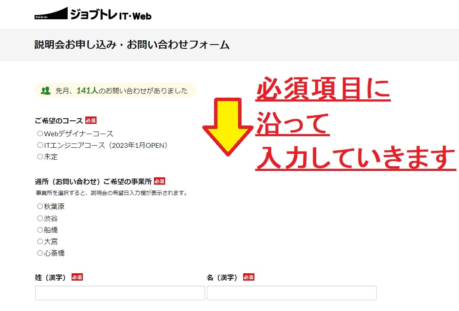Click the 説明会お申し込み・お問い合わせフォーム page heading
Screen dimensions: 459x311
132,45
